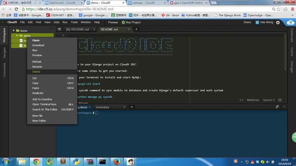296x166 pixels.
Task: Close the active README.md tab
Action: coord(129,29)
